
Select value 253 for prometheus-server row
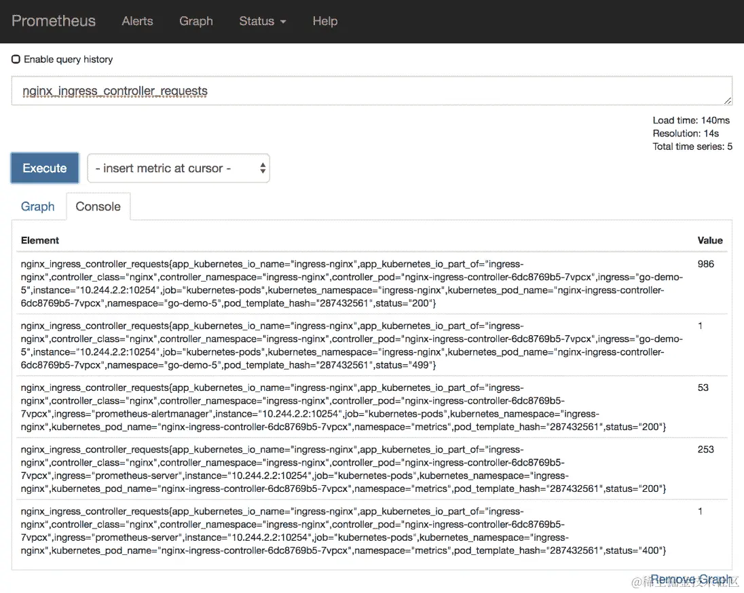(705, 448)
